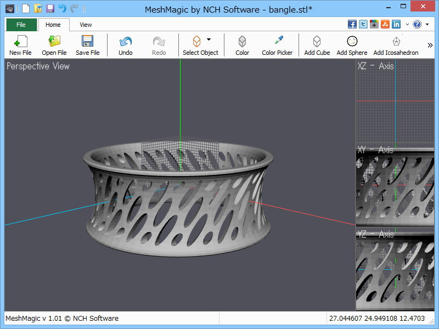Insert a sphere with Add Sphere
The width and height of the screenshot is (439, 329).
tap(352, 45)
